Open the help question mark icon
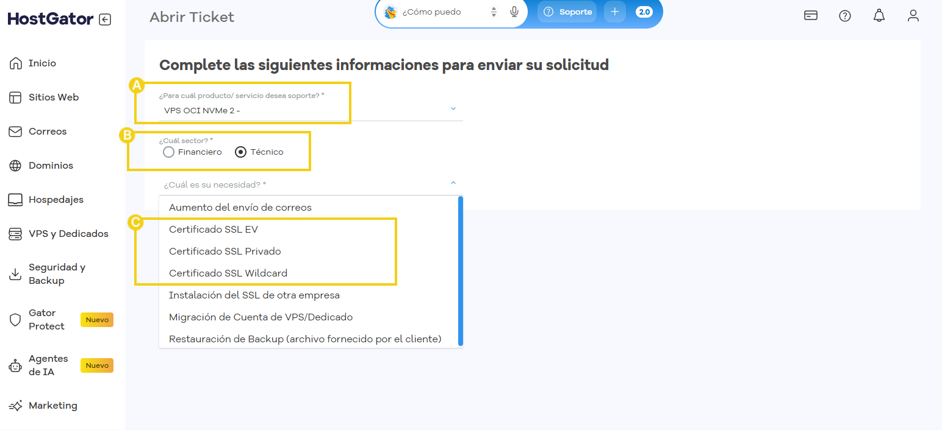 tap(845, 16)
